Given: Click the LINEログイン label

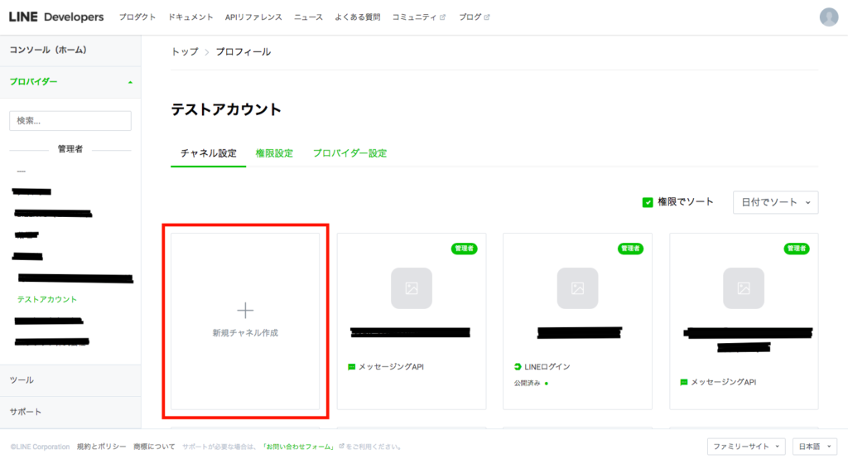Looking at the screenshot, I should pyautogui.click(x=547, y=367).
